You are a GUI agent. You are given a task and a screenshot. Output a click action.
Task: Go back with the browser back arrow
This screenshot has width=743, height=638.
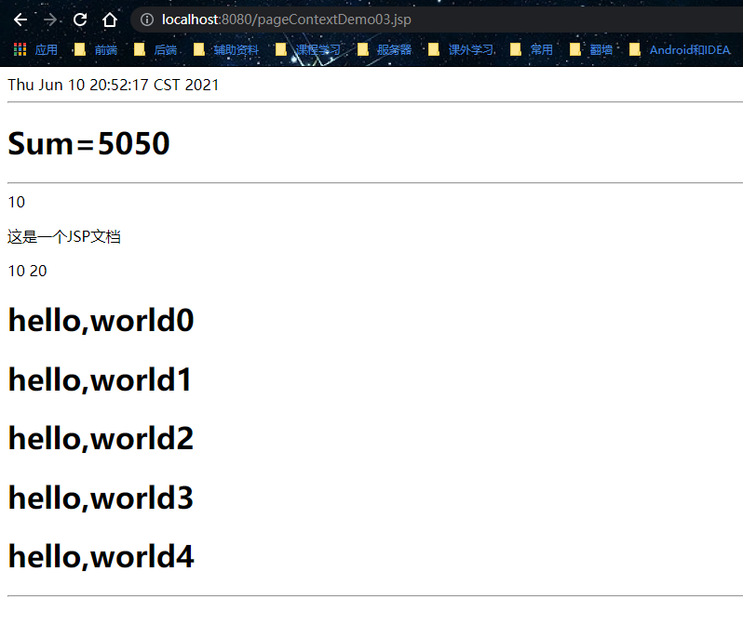[20, 20]
